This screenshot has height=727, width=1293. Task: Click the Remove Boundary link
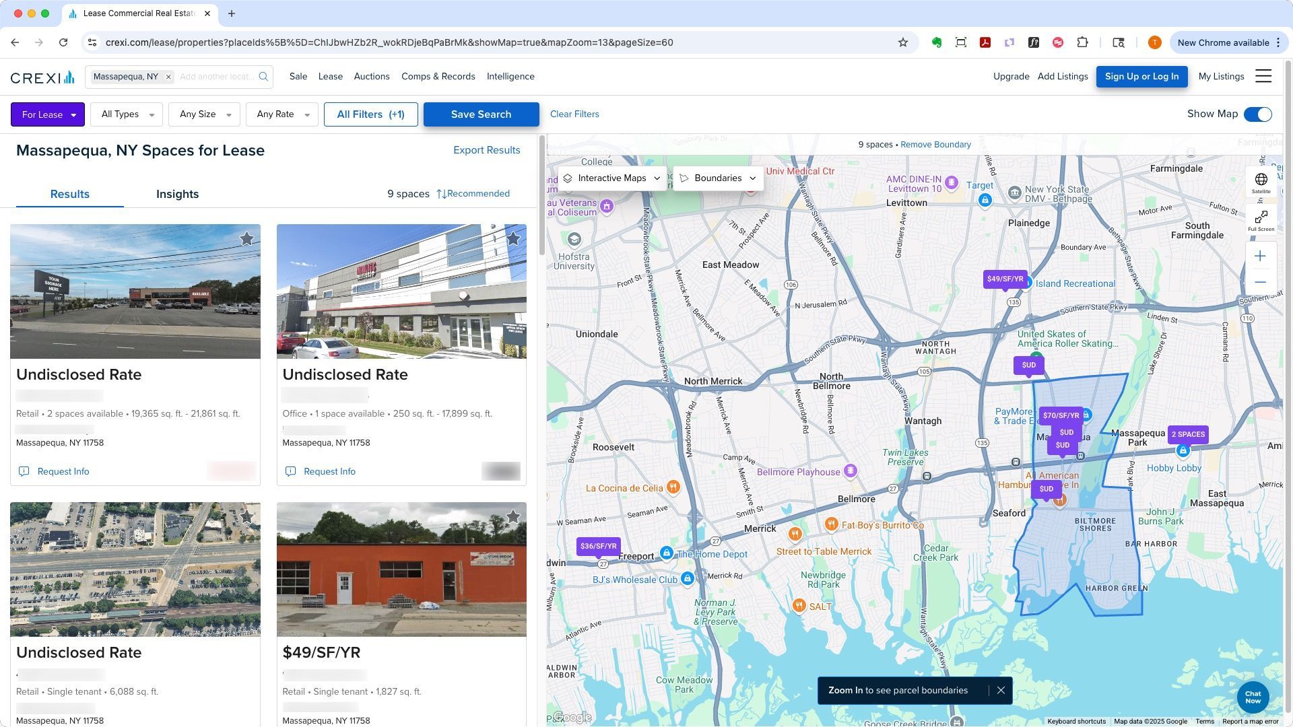point(935,145)
